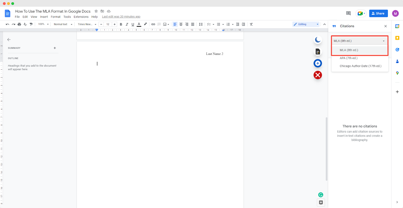The image size is (403, 208).
Task: Open the Times New Roman font dropdown
Action: pyautogui.click(x=87, y=24)
